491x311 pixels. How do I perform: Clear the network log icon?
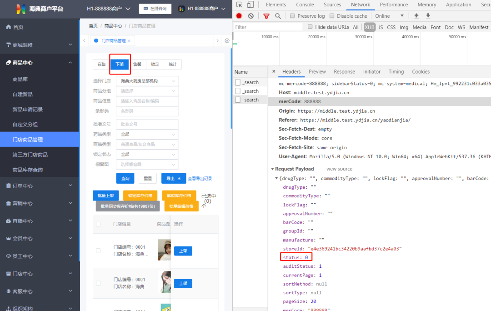[x=251, y=15]
